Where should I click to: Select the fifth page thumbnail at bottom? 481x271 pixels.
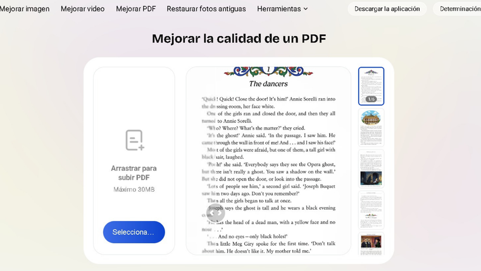[371, 244]
